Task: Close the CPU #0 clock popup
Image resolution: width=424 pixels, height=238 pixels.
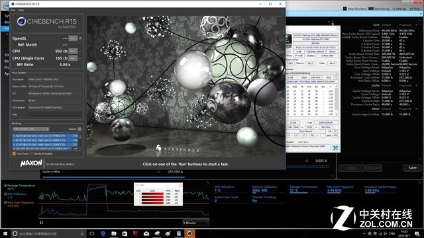Action: click(180, 185)
